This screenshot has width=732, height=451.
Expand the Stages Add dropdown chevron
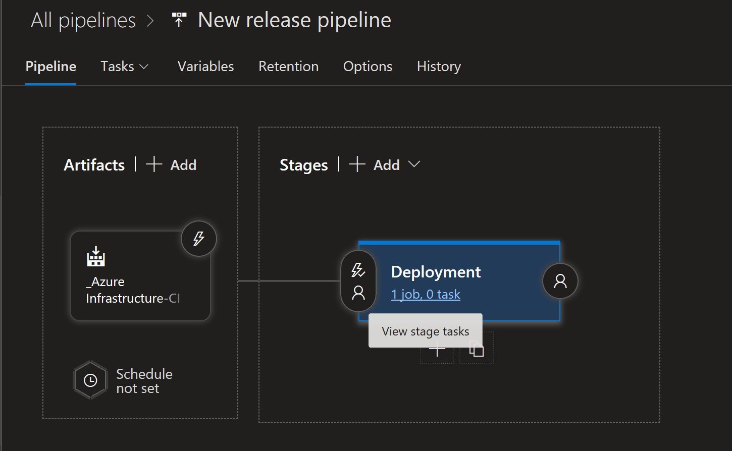point(414,164)
